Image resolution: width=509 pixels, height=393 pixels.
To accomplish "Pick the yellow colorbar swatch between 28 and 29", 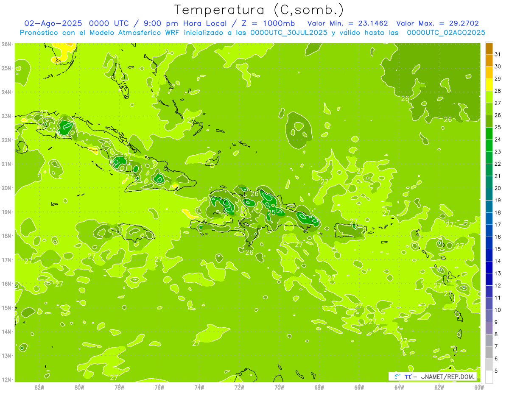I will [x=489, y=85].
